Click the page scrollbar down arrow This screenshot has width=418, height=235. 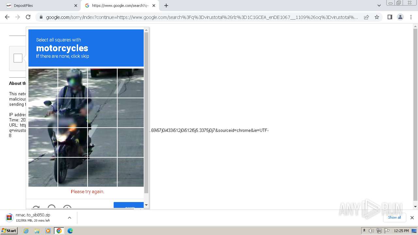pyautogui.click(x=415, y=207)
